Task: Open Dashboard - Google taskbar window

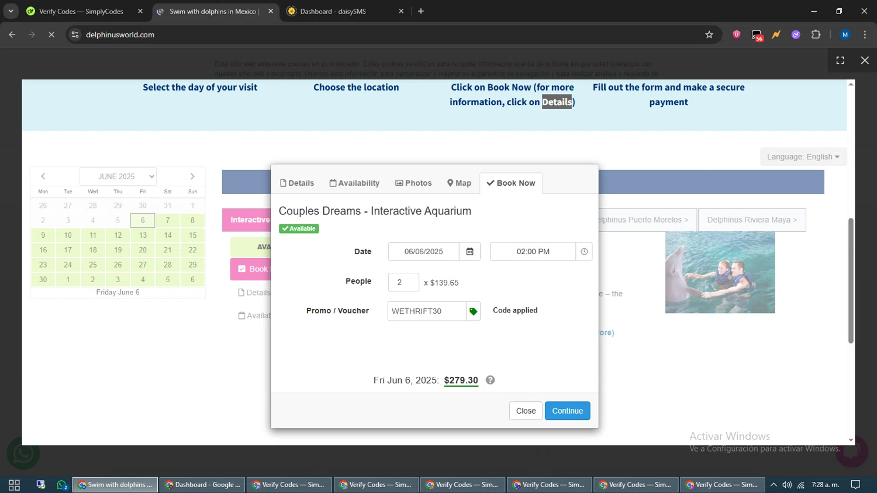Action: click(x=202, y=485)
